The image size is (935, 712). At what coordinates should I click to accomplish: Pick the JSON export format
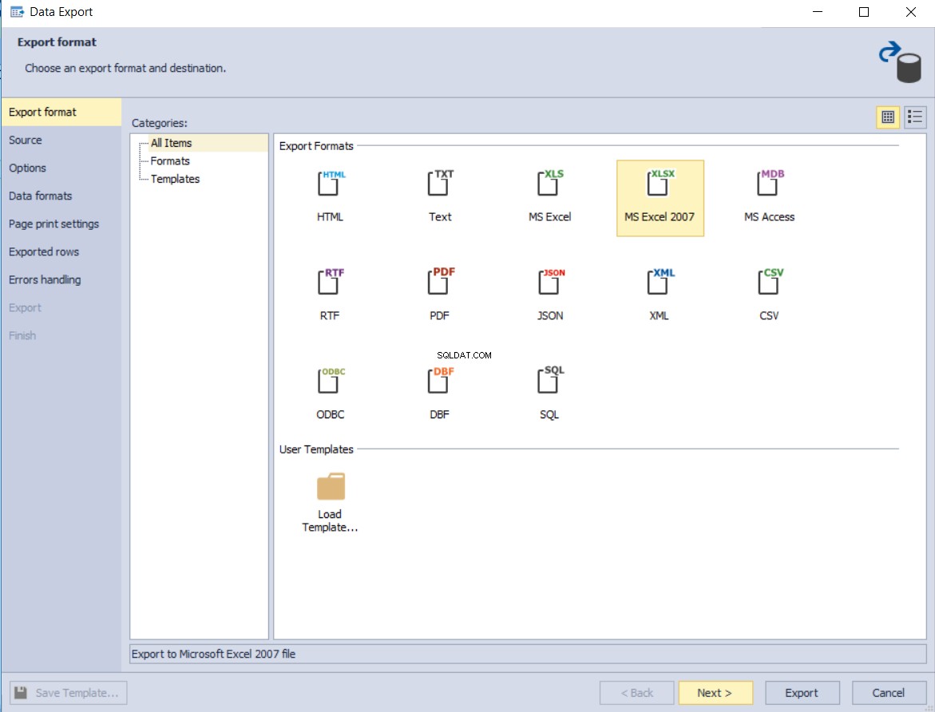pos(550,282)
